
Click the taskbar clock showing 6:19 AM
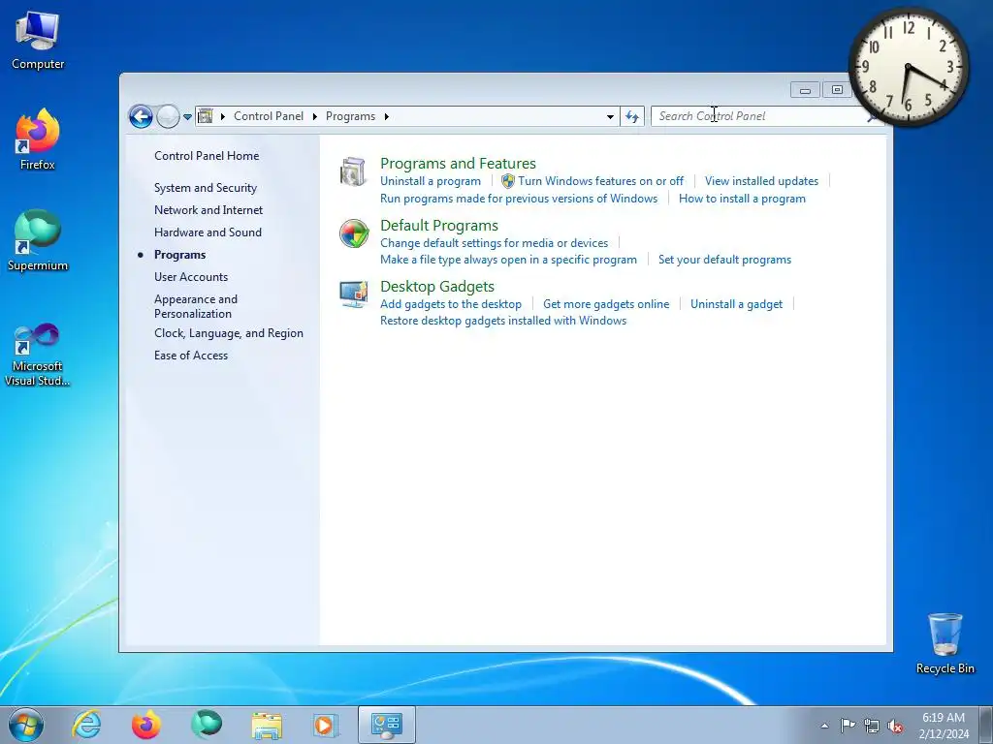pyautogui.click(x=944, y=726)
